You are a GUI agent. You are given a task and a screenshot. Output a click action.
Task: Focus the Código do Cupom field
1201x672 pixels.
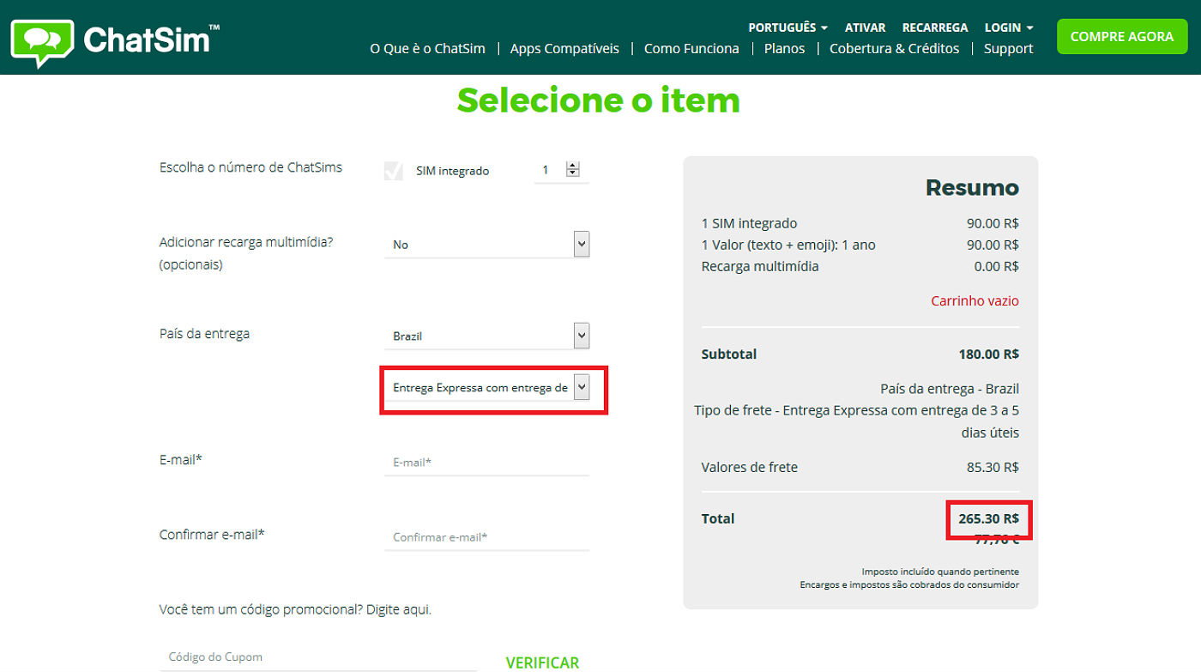(318, 657)
